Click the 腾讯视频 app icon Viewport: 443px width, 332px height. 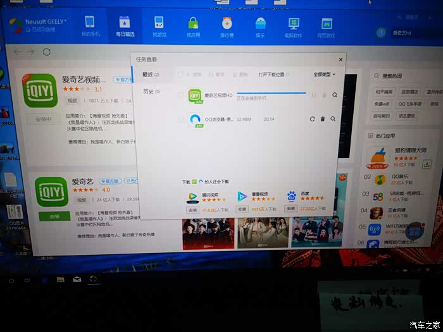pos(192,197)
